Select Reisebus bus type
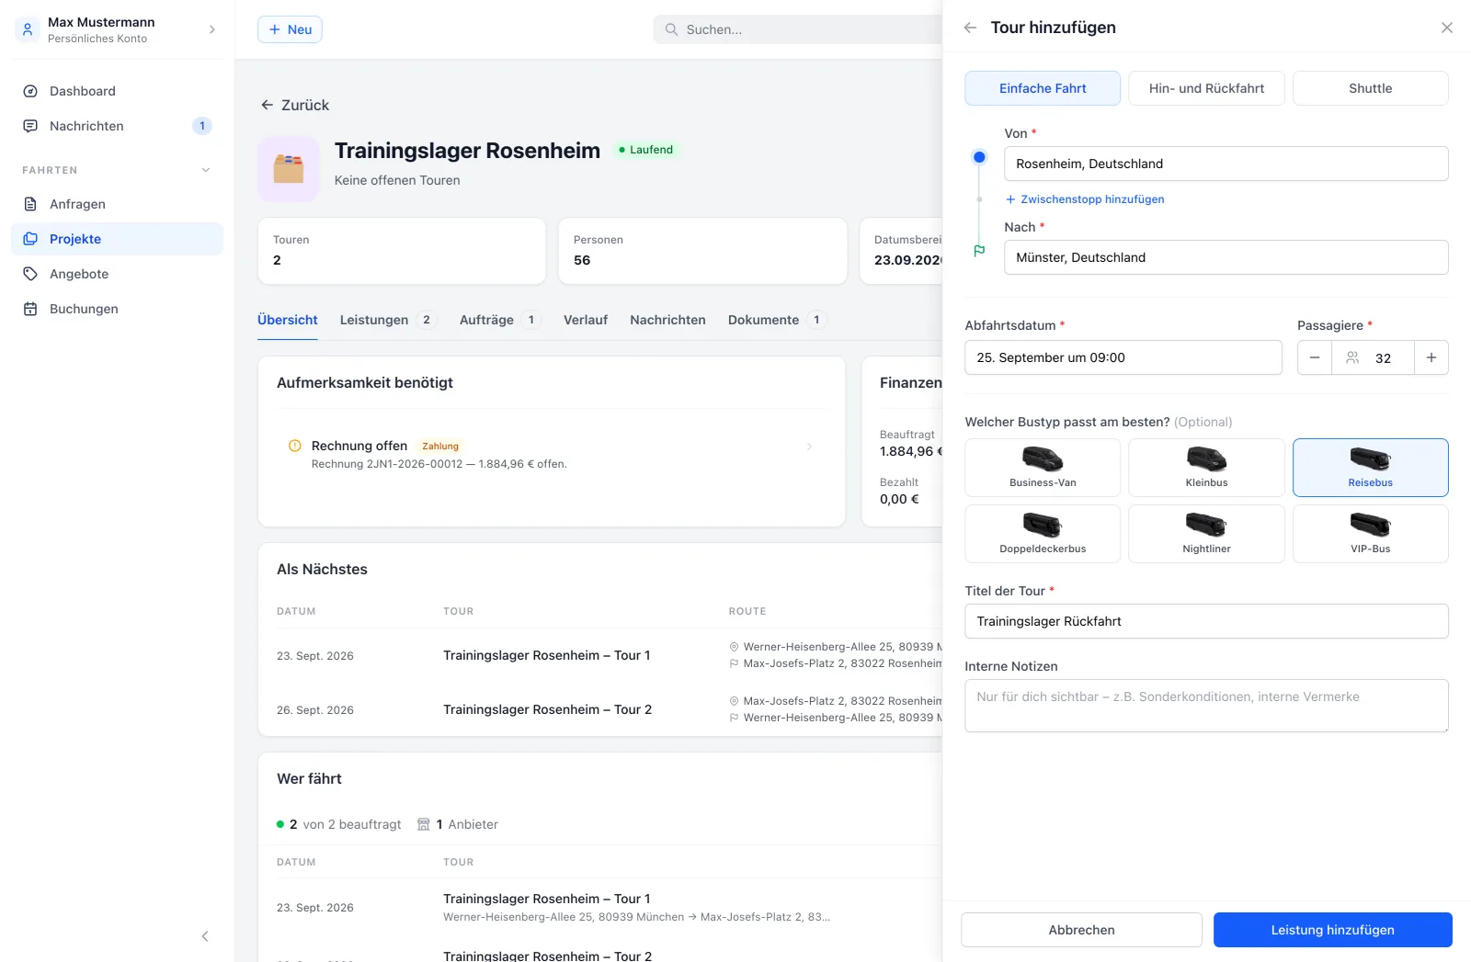This screenshot has width=1471, height=962. (x=1370, y=468)
